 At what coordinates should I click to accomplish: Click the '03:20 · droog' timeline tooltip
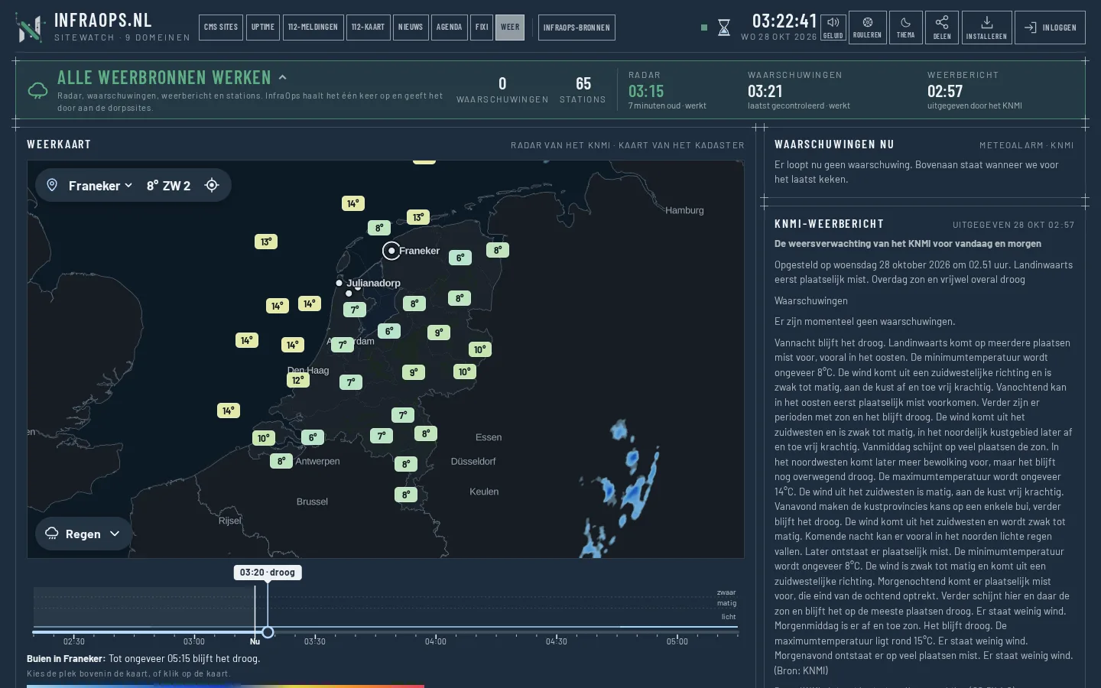pos(267,573)
